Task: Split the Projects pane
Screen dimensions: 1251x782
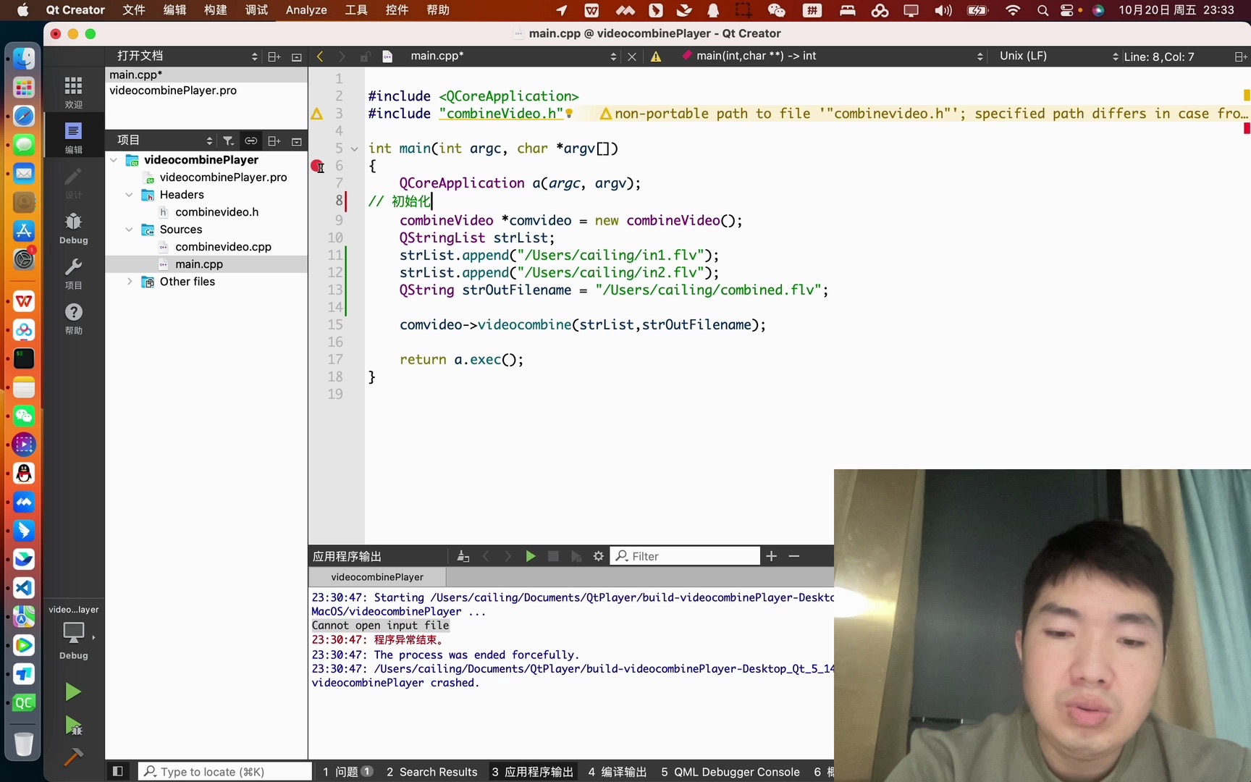Action: pyautogui.click(x=274, y=140)
